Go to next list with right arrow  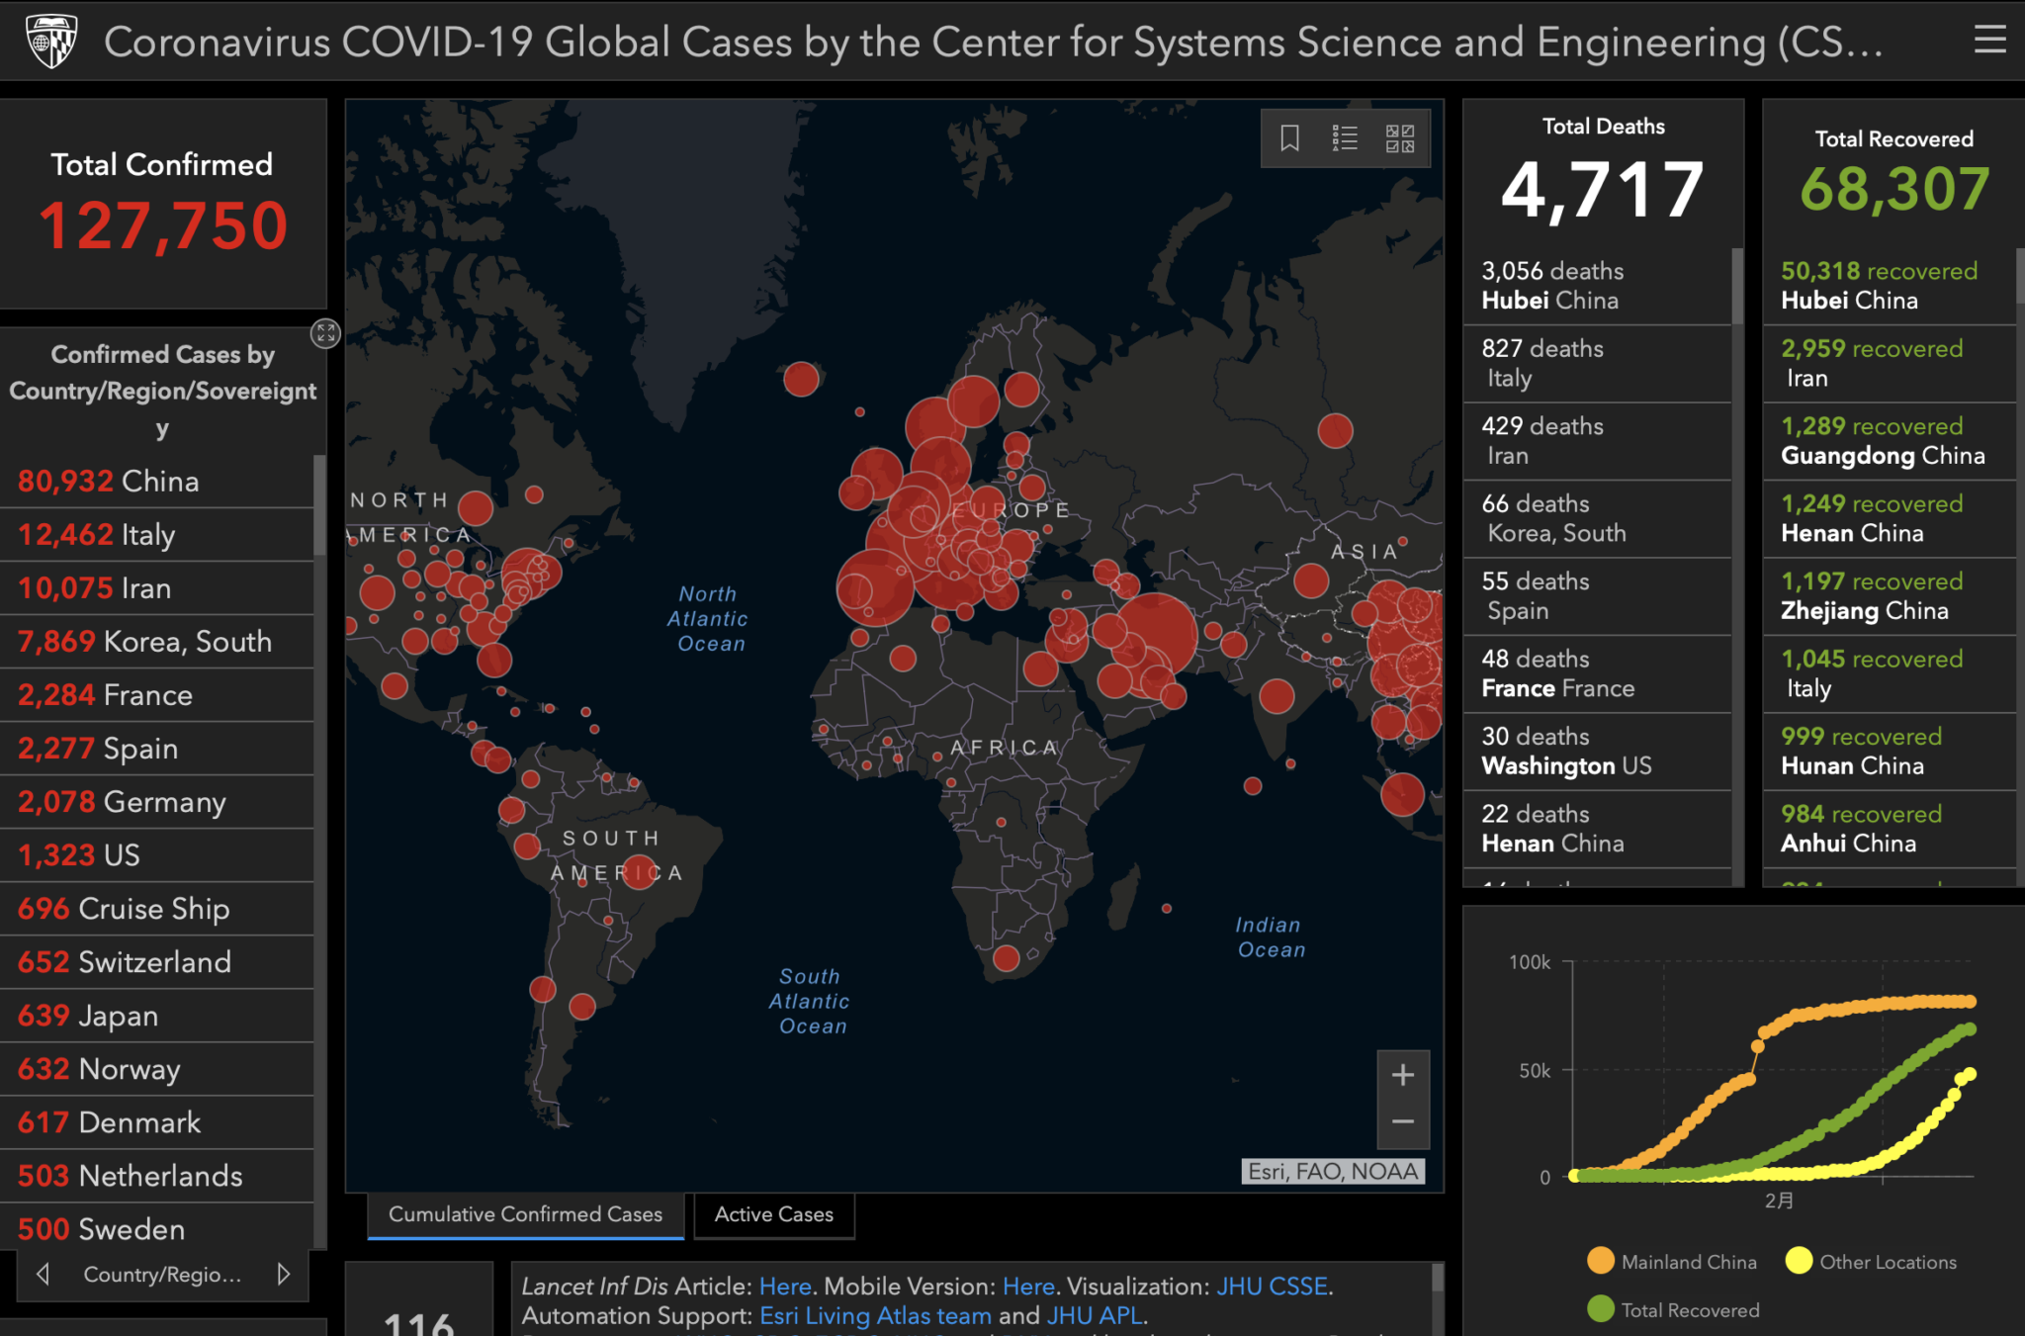tap(284, 1274)
